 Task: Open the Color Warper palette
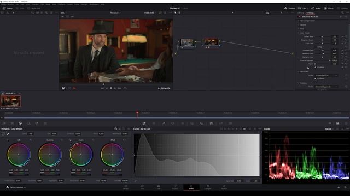(x=154, y=124)
